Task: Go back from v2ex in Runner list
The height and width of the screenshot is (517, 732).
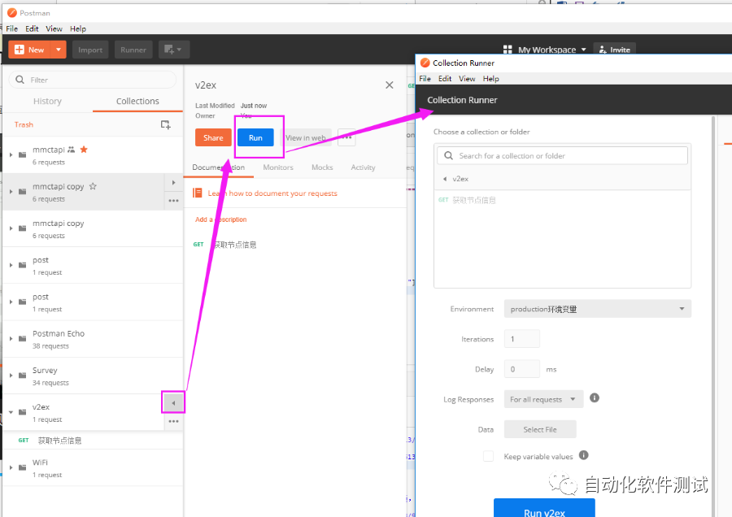Action: coord(445,179)
